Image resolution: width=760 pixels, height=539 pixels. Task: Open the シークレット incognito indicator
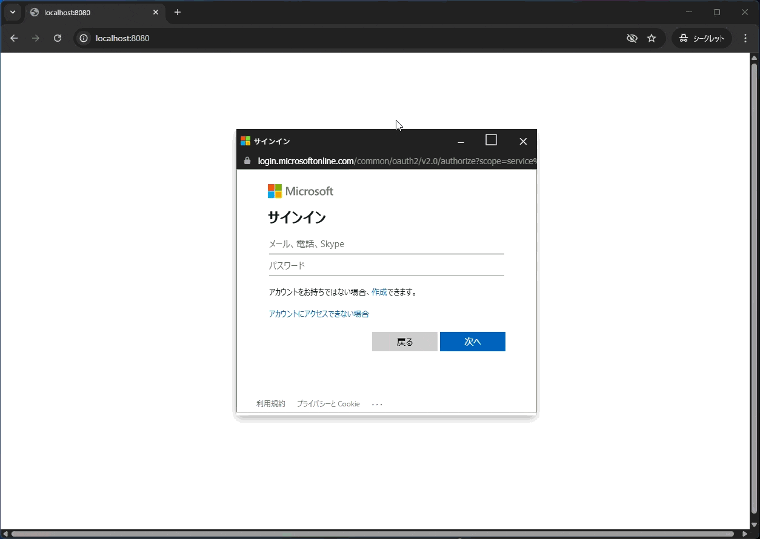(702, 38)
